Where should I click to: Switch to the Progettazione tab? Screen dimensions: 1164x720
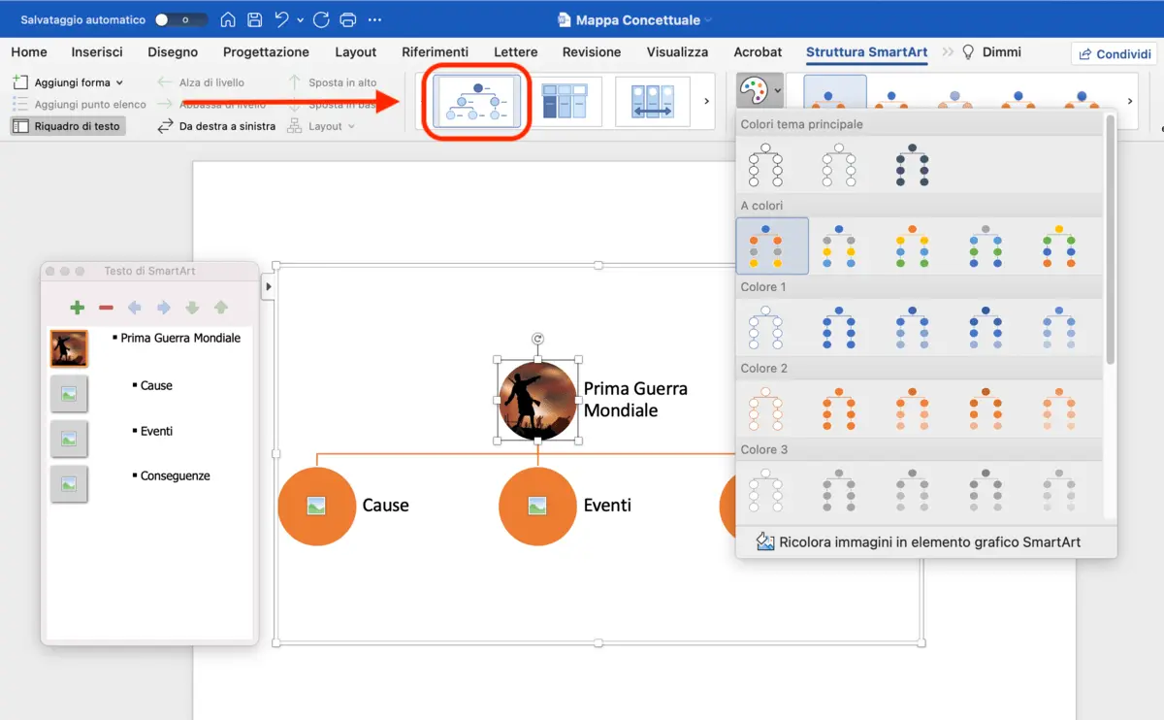tap(266, 51)
